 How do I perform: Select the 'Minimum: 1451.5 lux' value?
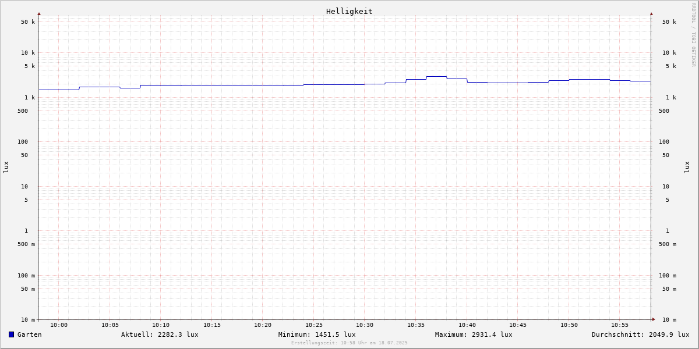[317, 334]
